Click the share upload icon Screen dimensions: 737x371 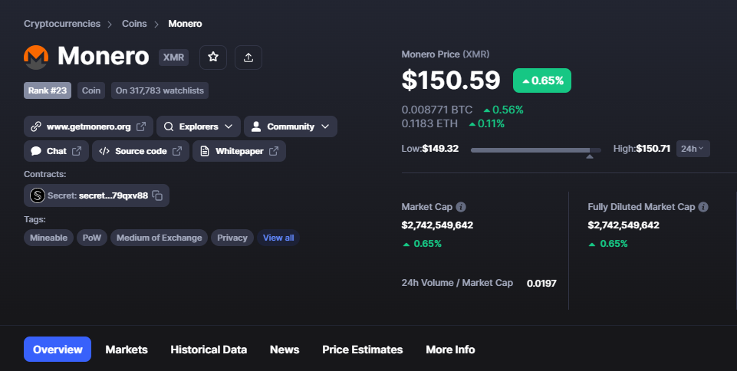pos(248,57)
